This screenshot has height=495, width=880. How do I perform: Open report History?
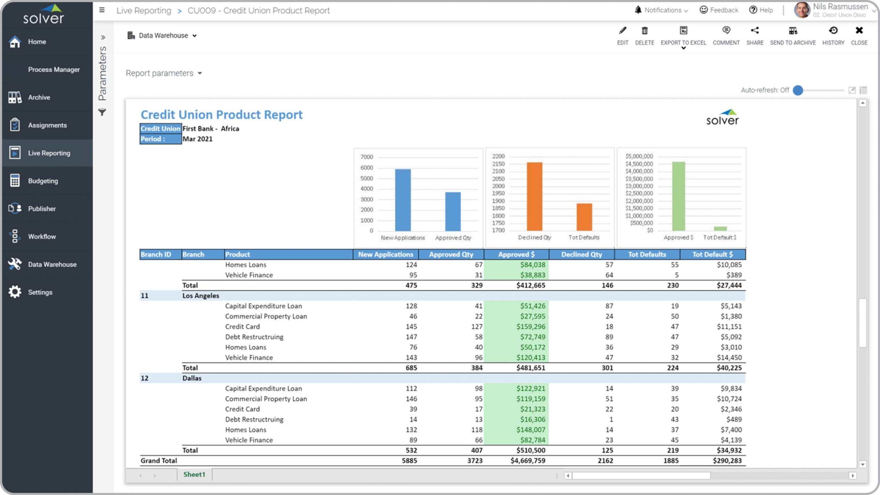(x=833, y=31)
